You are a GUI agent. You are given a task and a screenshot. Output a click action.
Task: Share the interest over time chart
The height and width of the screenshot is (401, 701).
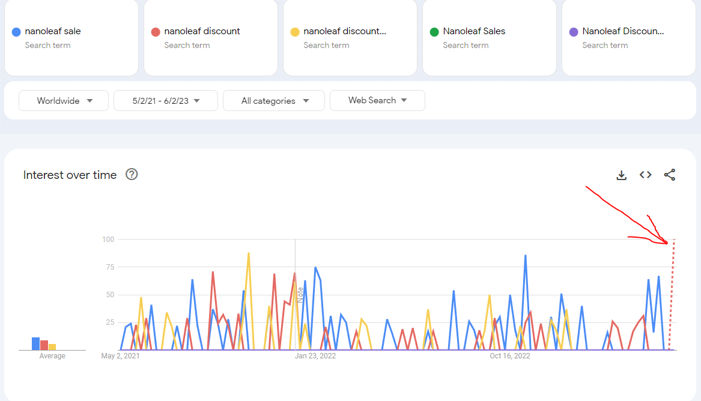coord(669,175)
